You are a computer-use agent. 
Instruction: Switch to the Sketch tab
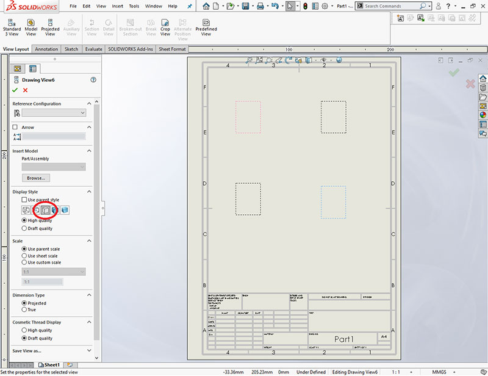71,49
